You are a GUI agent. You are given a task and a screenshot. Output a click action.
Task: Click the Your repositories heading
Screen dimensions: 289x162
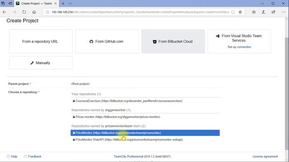(x=86, y=94)
